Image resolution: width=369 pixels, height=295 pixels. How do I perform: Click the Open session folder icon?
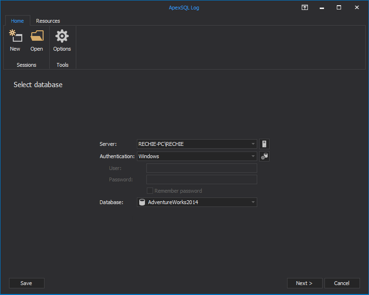click(x=36, y=40)
